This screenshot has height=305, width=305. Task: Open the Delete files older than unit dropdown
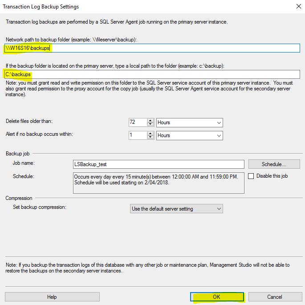click(x=190, y=122)
